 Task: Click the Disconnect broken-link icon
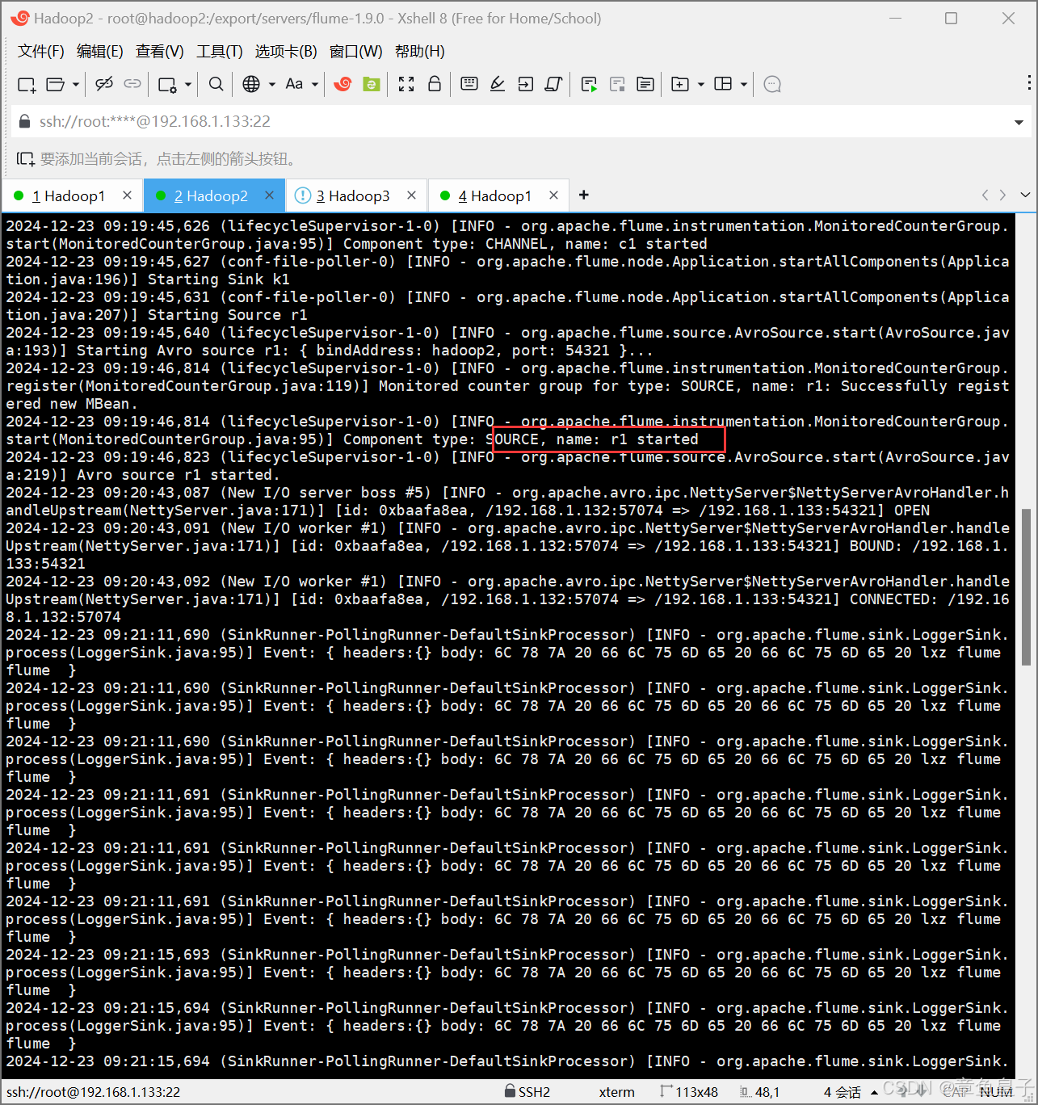point(104,84)
